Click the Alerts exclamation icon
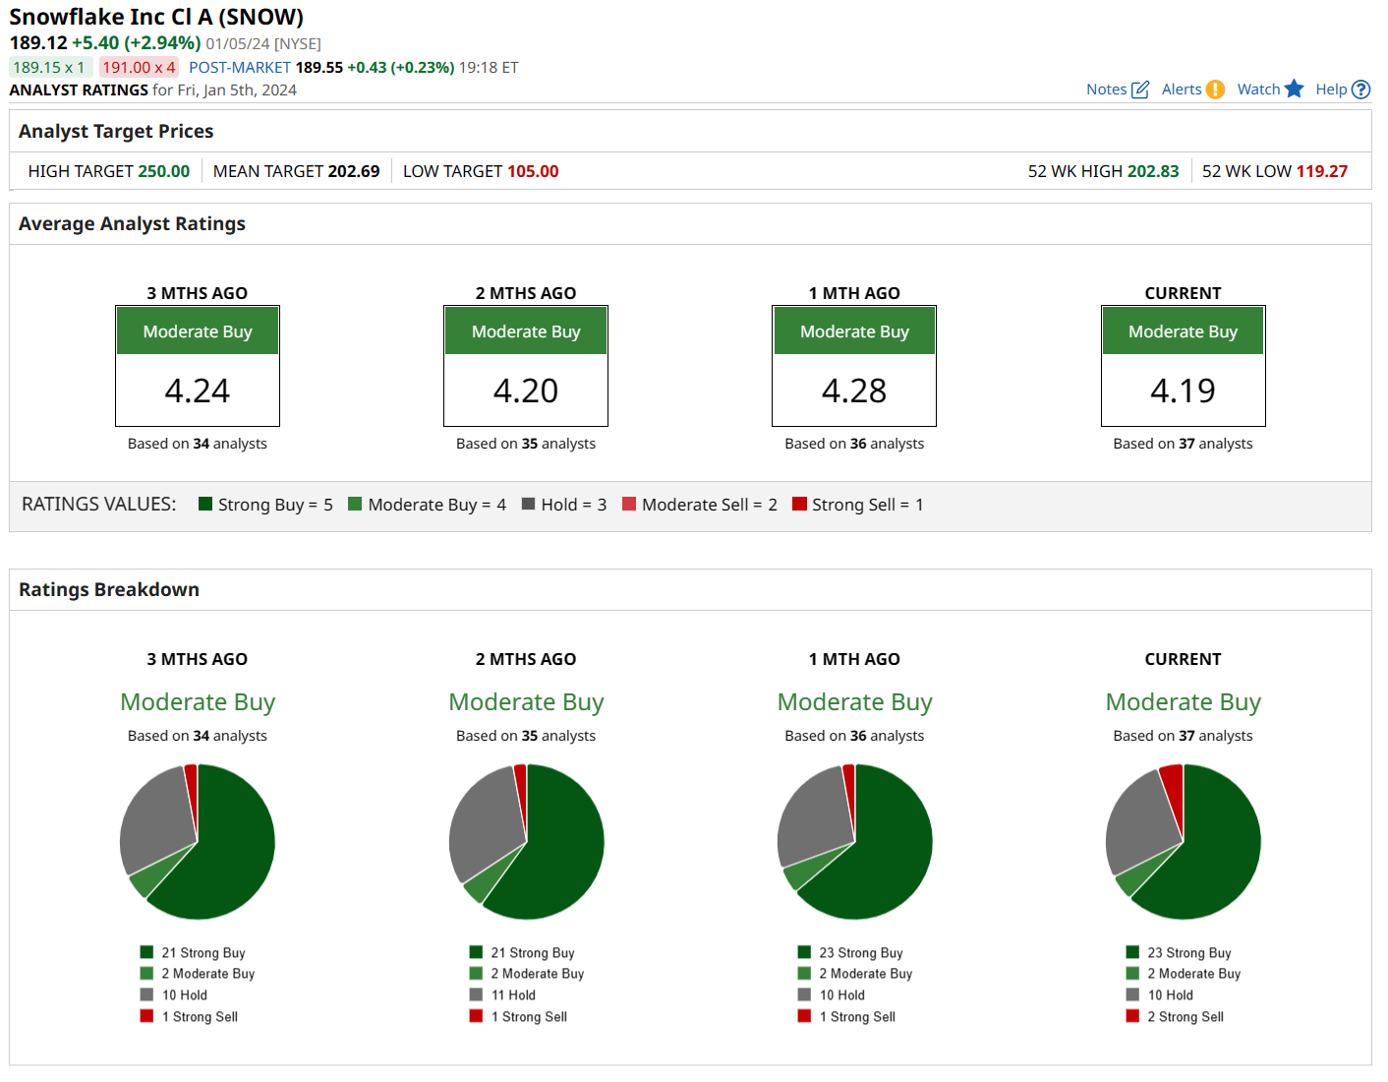The image size is (1388, 1082). pos(1215,90)
